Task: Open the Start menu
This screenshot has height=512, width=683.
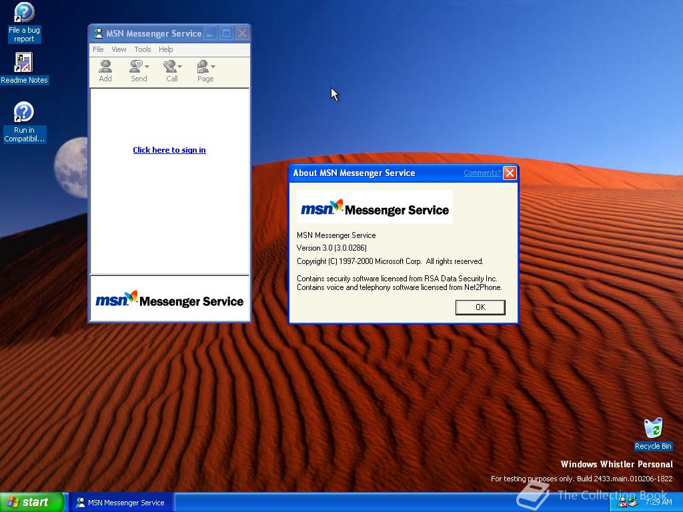Action: click(x=31, y=503)
